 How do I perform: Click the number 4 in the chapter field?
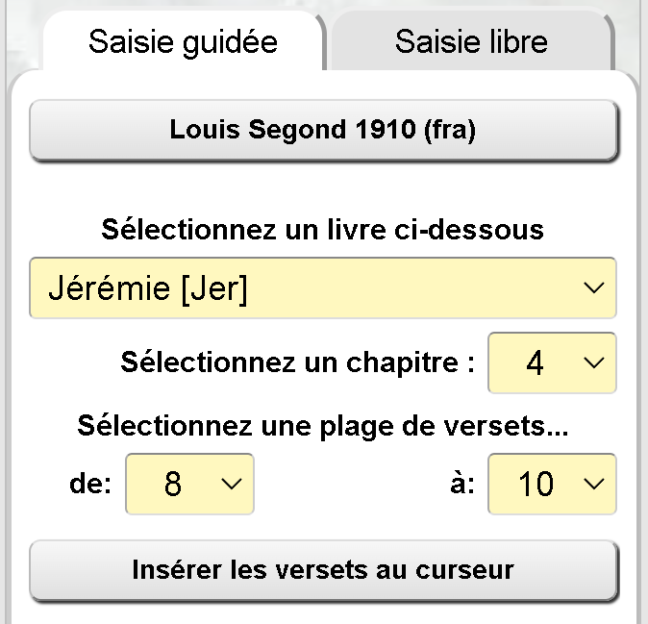pyautogui.click(x=536, y=363)
